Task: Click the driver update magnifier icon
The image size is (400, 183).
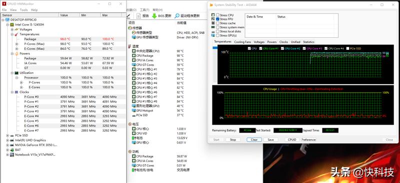Action: click(x=177, y=16)
